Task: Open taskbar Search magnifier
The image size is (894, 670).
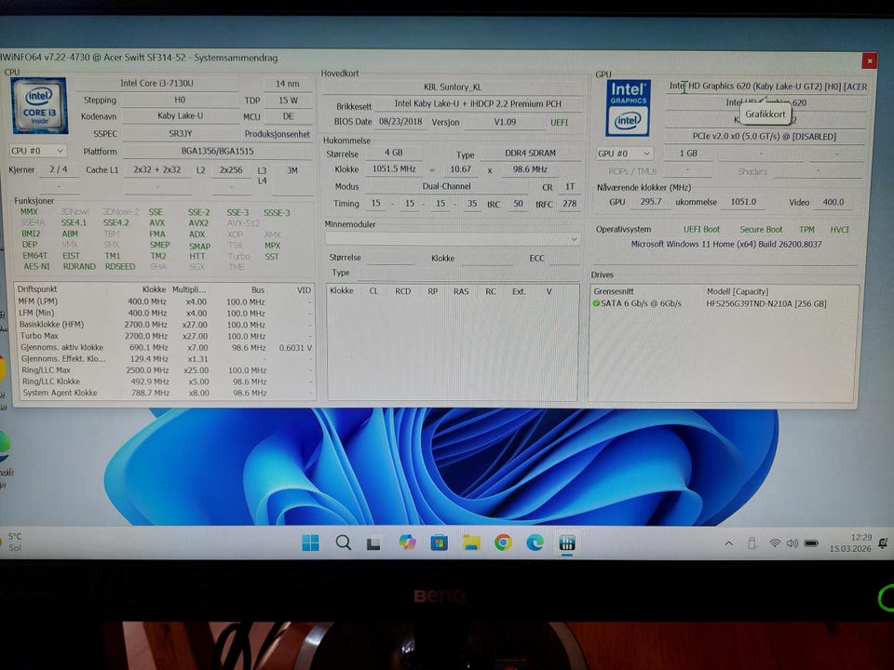Action: [344, 543]
